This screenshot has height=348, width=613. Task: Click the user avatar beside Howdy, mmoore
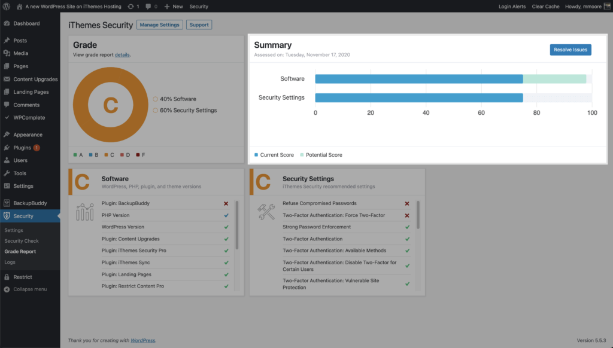click(x=607, y=6)
